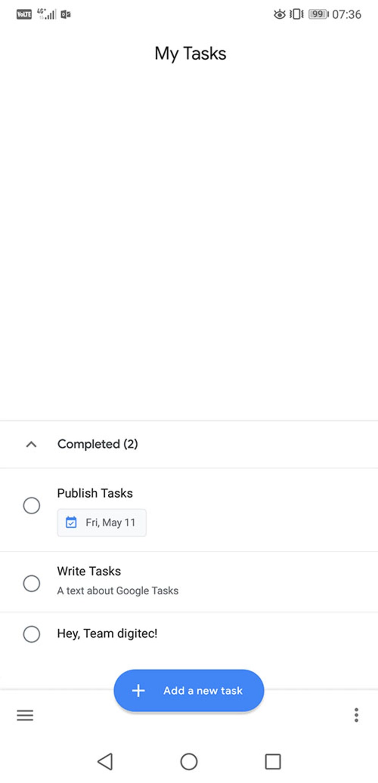The image size is (378, 783).
Task: Tap the Add a new task button
Action: click(189, 690)
